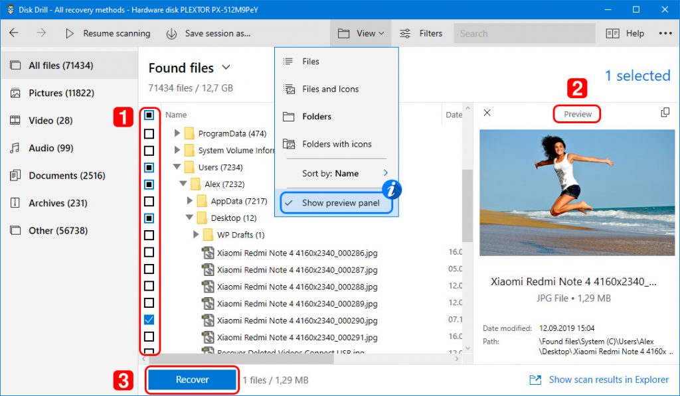Open preview in separate window icon
The width and height of the screenshot is (680, 396).
665,113
